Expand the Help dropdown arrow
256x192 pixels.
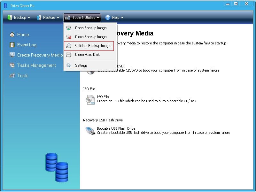[122, 18]
